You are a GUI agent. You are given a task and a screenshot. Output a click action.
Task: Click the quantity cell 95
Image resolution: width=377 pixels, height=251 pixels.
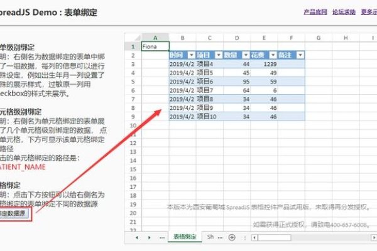pyautogui.click(x=237, y=82)
